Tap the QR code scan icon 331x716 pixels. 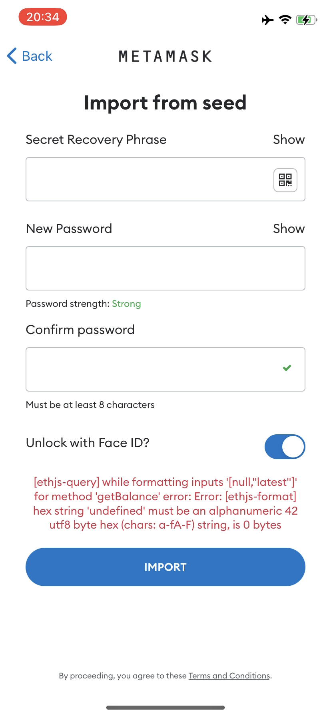[x=285, y=180]
